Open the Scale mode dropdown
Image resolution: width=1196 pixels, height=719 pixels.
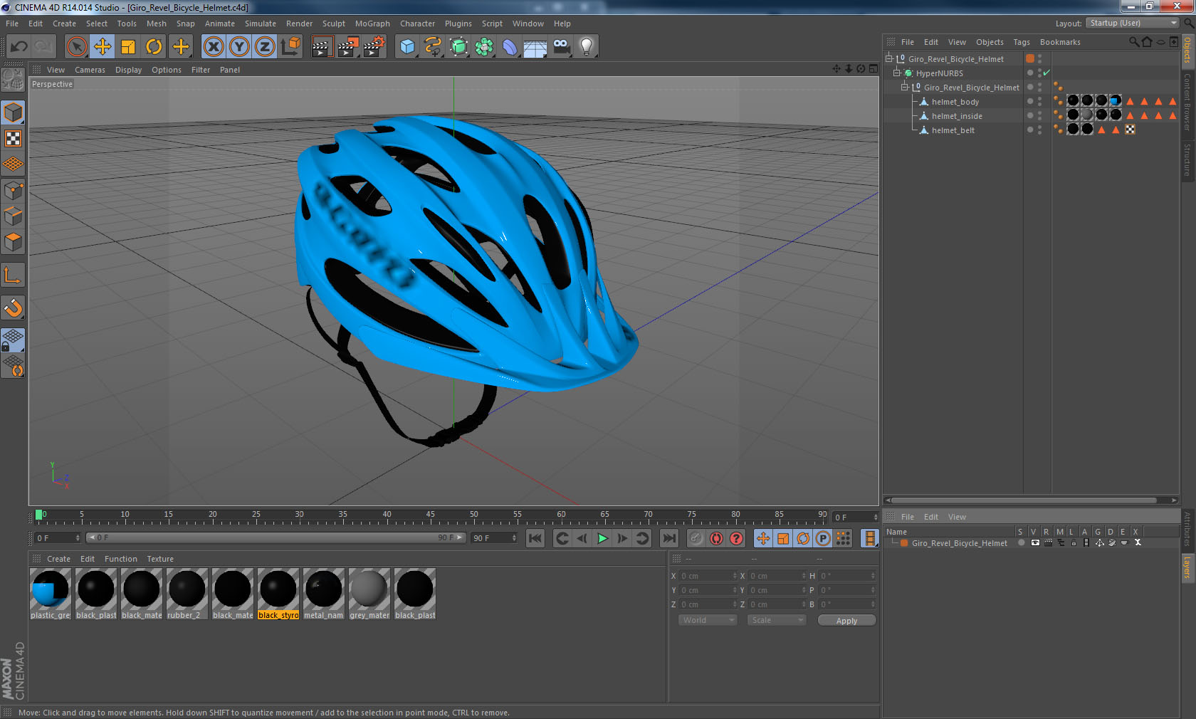(x=776, y=620)
